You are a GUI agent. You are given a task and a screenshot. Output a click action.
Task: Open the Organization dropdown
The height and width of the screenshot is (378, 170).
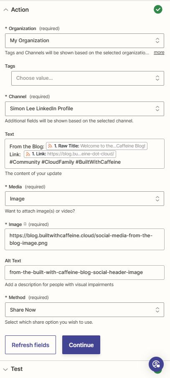click(84, 41)
